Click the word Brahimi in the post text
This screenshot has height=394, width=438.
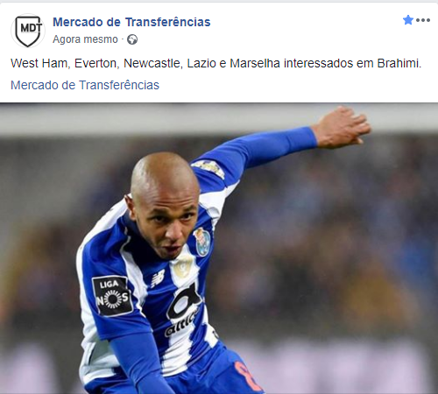click(x=399, y=63)
